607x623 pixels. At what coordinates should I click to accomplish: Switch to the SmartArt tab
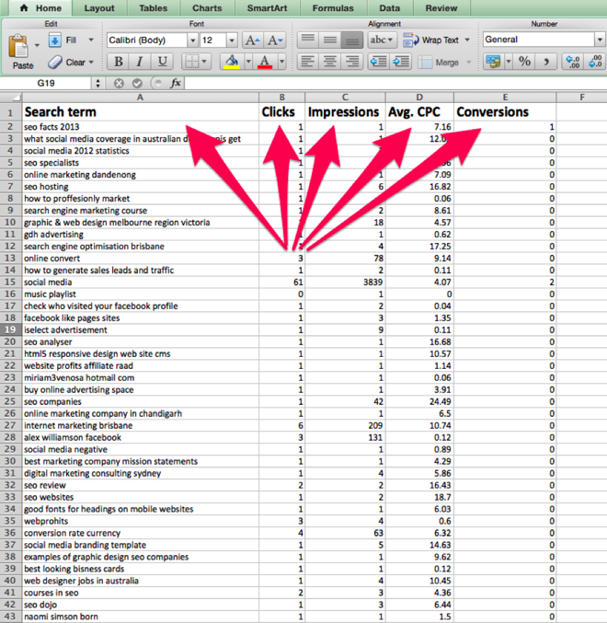pos(268,8)
